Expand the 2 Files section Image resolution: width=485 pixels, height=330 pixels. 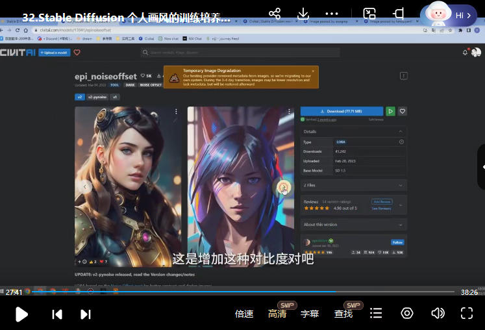pyautogui.click(x=353, y=185)
